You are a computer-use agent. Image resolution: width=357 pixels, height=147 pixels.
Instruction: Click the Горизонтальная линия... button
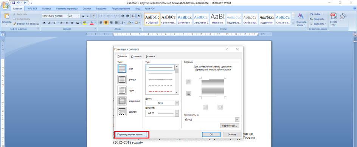[131, 134]
